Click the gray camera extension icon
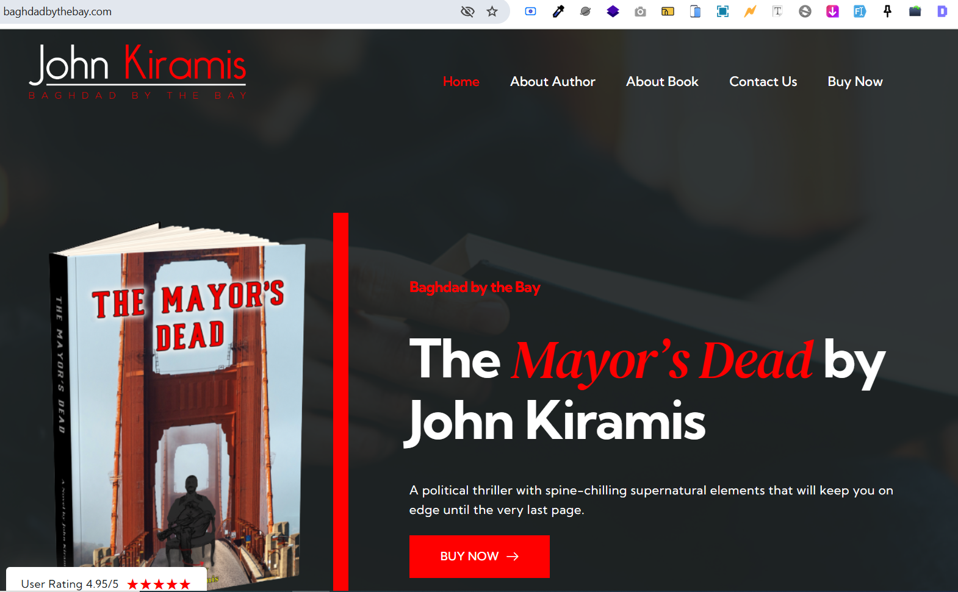Image resolution: width=958 pixels, height=592 pixels. click(x=640, y=12)
